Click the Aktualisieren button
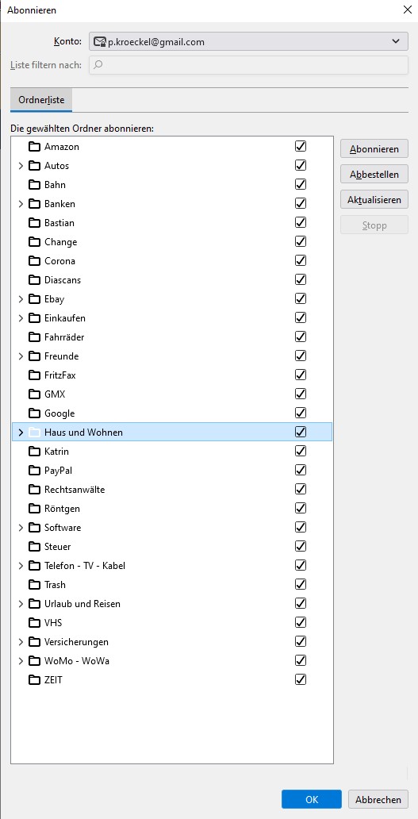The height and width of the screenshot is (819, 418). (x=374, y=199)
